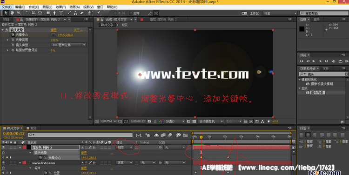
Task: Open 文件(F) menu
Action: pos(7,7)
